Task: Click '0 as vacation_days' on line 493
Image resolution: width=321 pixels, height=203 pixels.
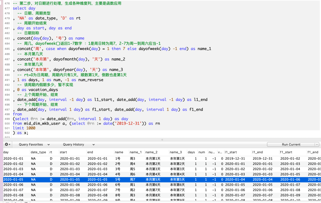Action: click(x=37, y=90)
